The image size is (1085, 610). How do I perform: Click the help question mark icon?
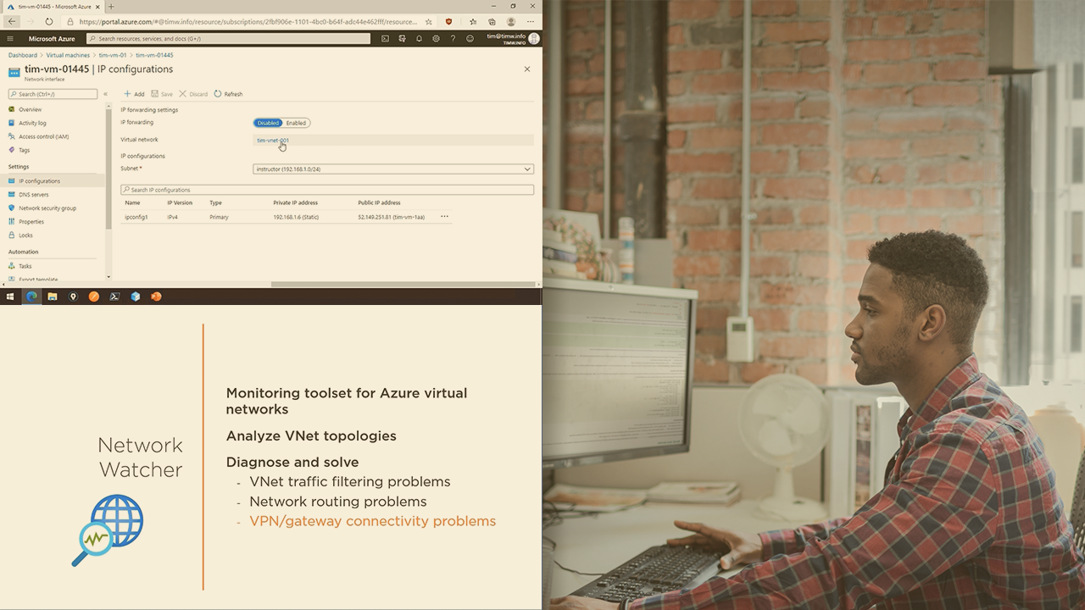pyautogui.click(x=453, y=38)
